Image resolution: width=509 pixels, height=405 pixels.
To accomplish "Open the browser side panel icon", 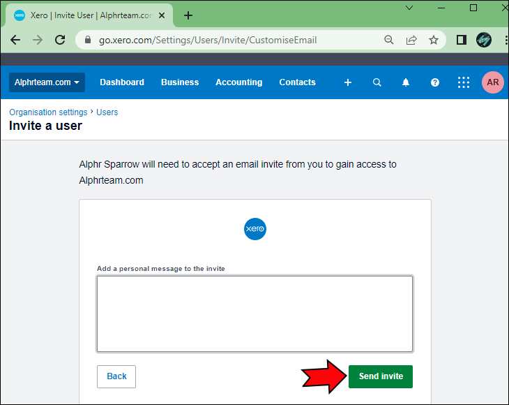I will [462, 40].
